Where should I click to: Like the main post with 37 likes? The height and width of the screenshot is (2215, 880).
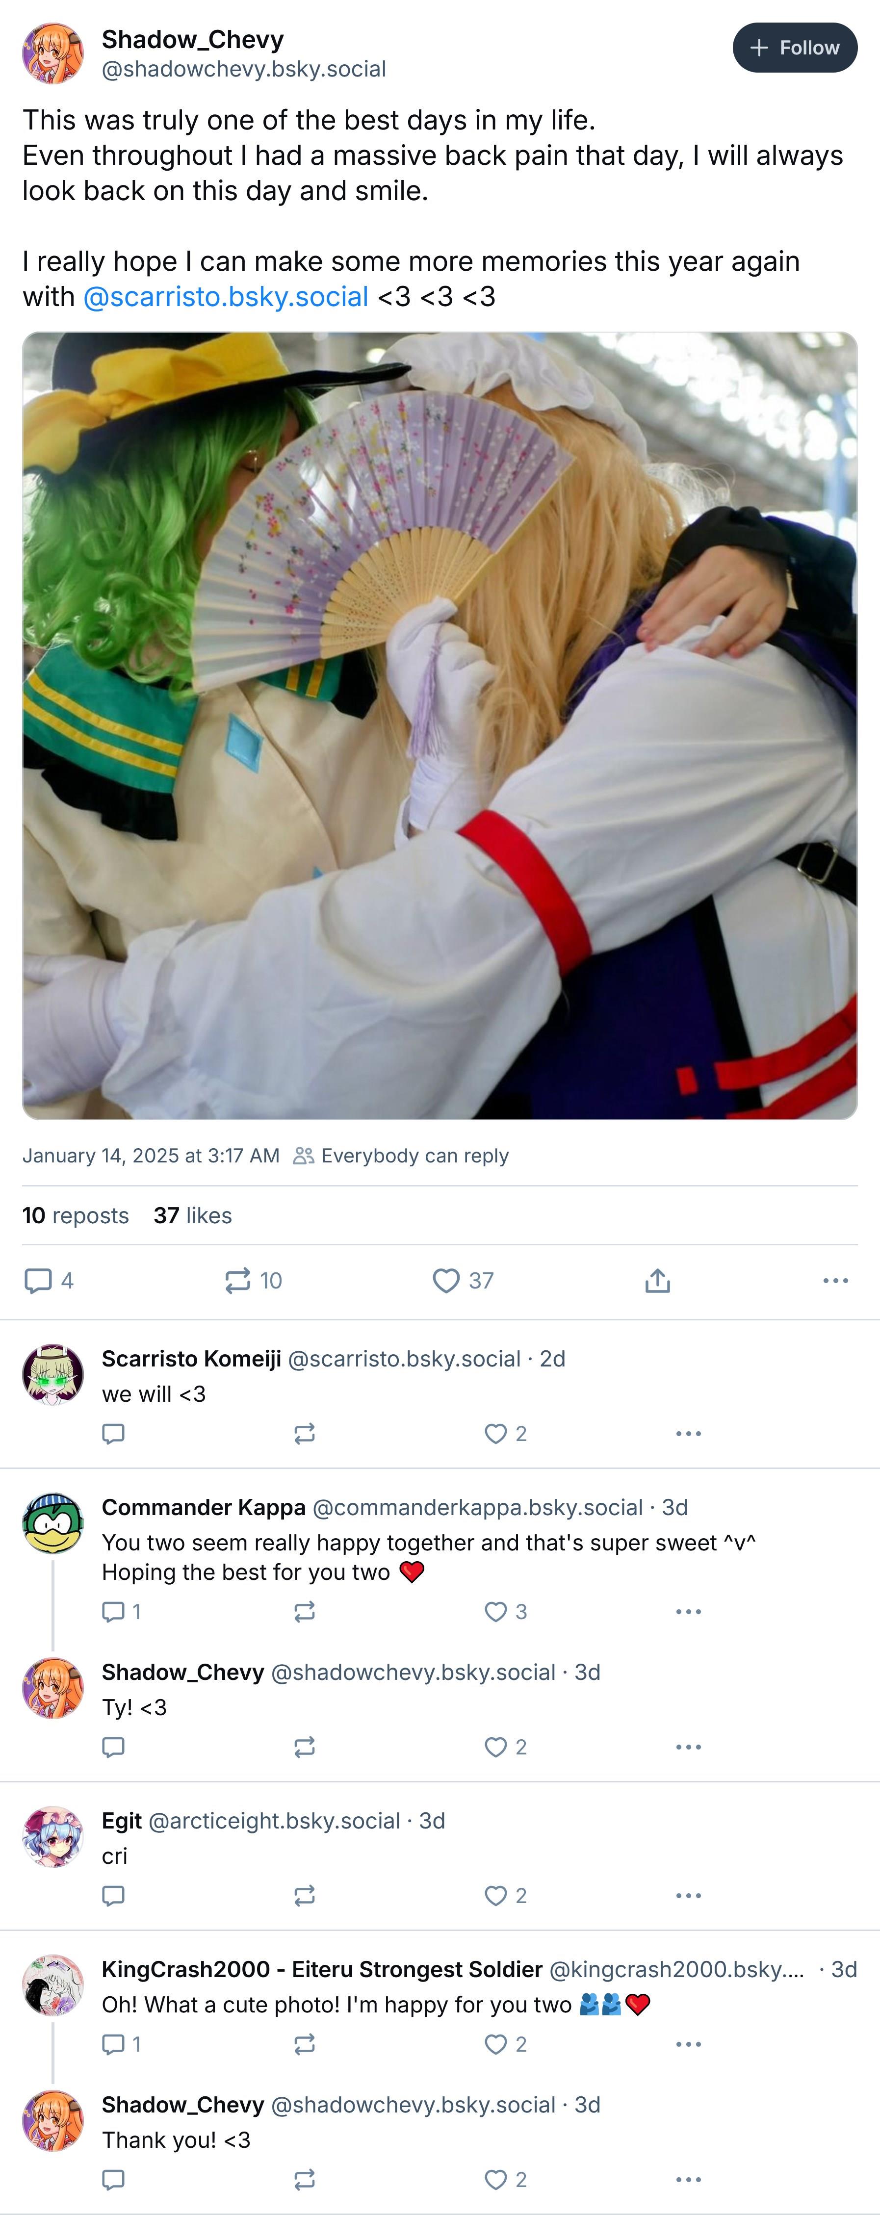pyautogui.click(x=463, y=1280)
